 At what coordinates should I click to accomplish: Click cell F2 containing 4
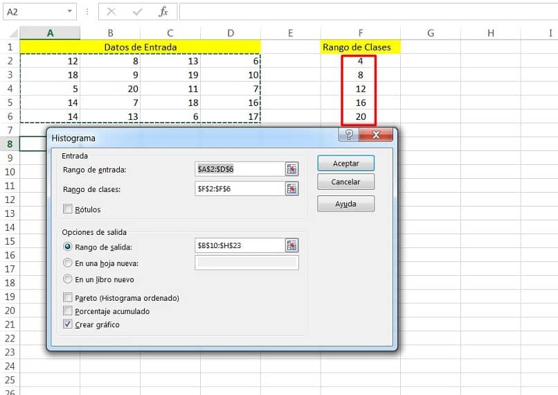click(x=361, y=61)
